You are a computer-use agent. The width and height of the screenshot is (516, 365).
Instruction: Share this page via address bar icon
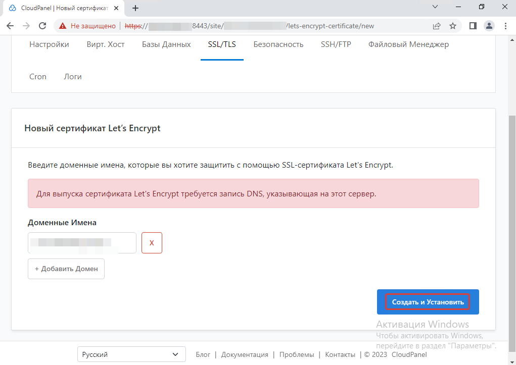tap(437, 26)
